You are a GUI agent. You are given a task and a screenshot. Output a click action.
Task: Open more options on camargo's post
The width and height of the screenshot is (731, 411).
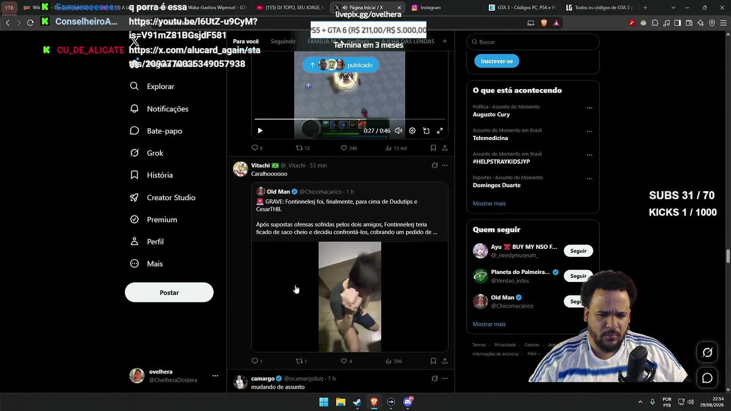click(445, 378)
